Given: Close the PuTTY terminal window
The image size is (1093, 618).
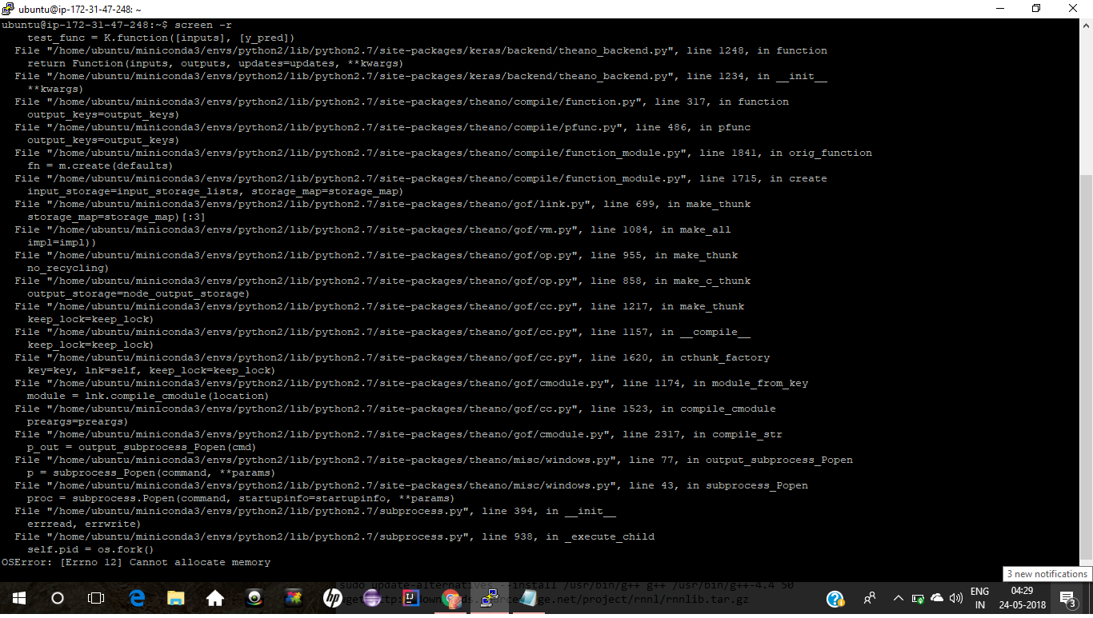Looking at the screenshot, I should tap(1073, 9).
